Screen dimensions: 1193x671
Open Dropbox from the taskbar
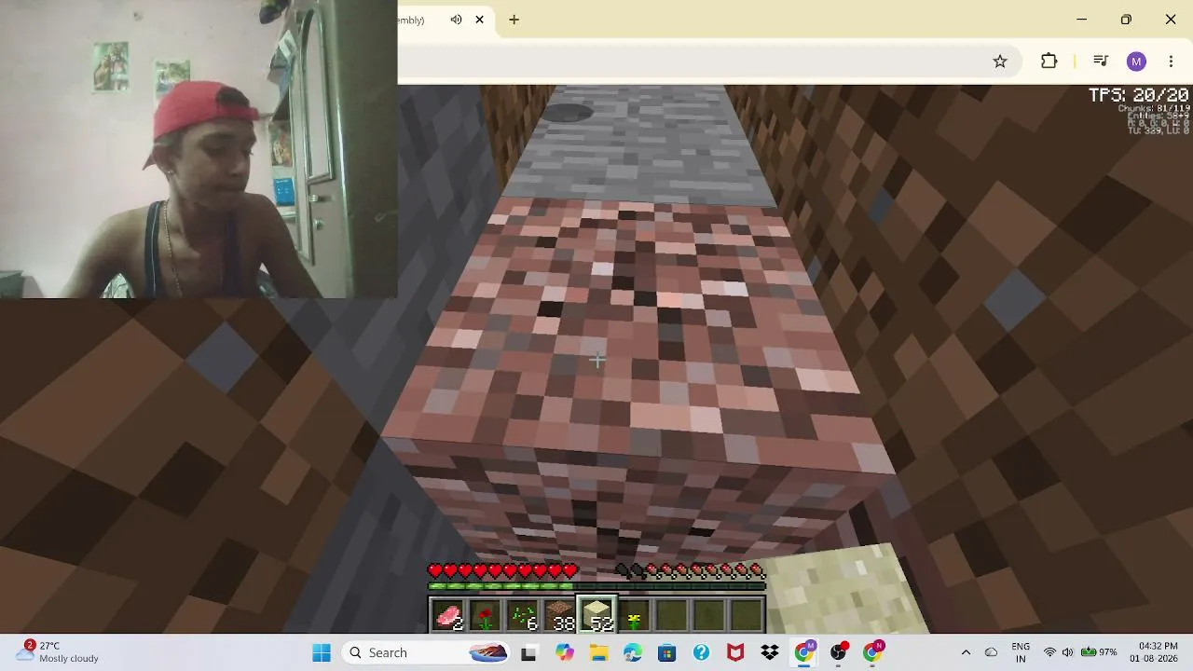click(x=770, y=652)
